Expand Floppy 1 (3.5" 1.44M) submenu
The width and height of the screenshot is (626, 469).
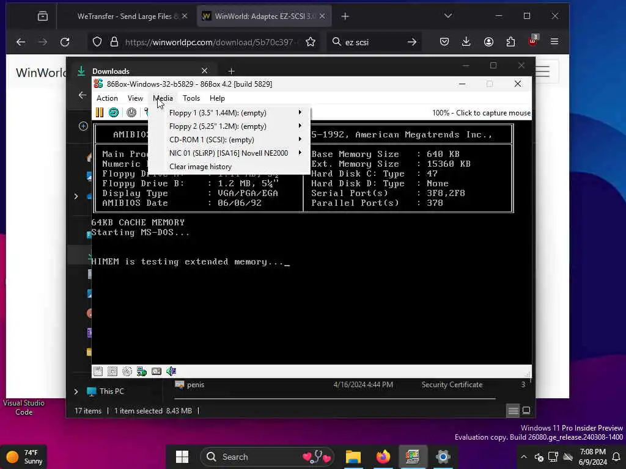tap(230, 113)
